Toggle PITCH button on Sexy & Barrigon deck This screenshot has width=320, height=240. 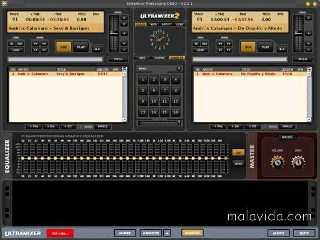click(118, 59)
